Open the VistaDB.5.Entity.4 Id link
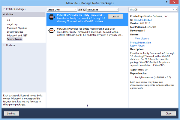 pyautogui.click(x=143, y=20)
